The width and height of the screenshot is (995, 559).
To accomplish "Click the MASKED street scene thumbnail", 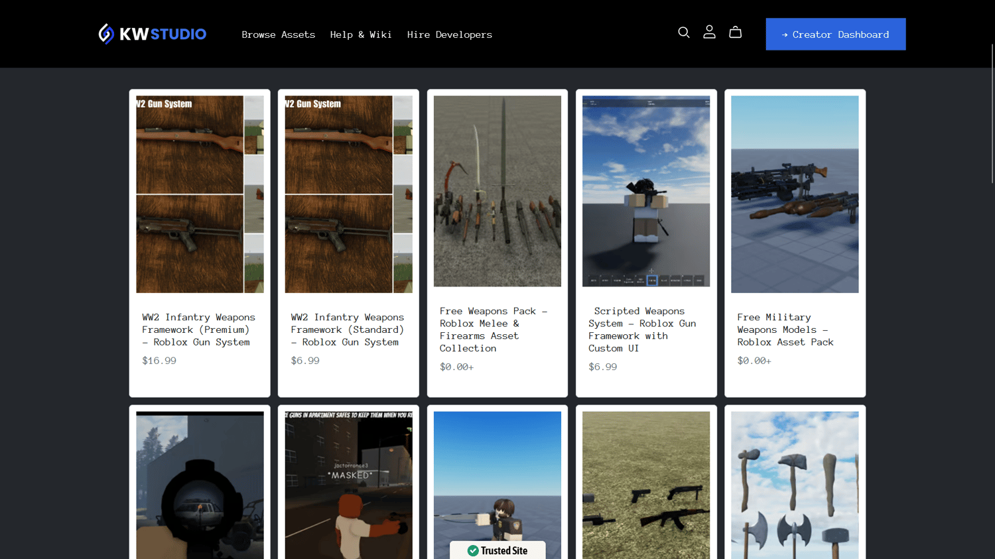I will point(348,485).
